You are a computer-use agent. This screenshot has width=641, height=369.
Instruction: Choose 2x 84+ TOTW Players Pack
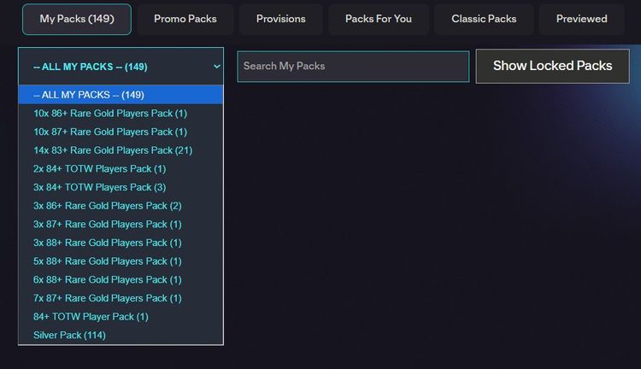(x=100, y=169)
